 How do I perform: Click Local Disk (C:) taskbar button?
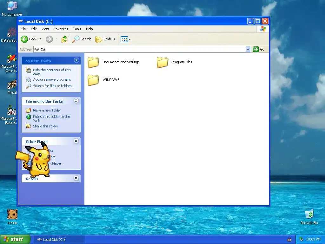59,240
